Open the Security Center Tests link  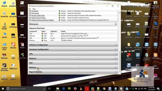click(x=38, y=15)
